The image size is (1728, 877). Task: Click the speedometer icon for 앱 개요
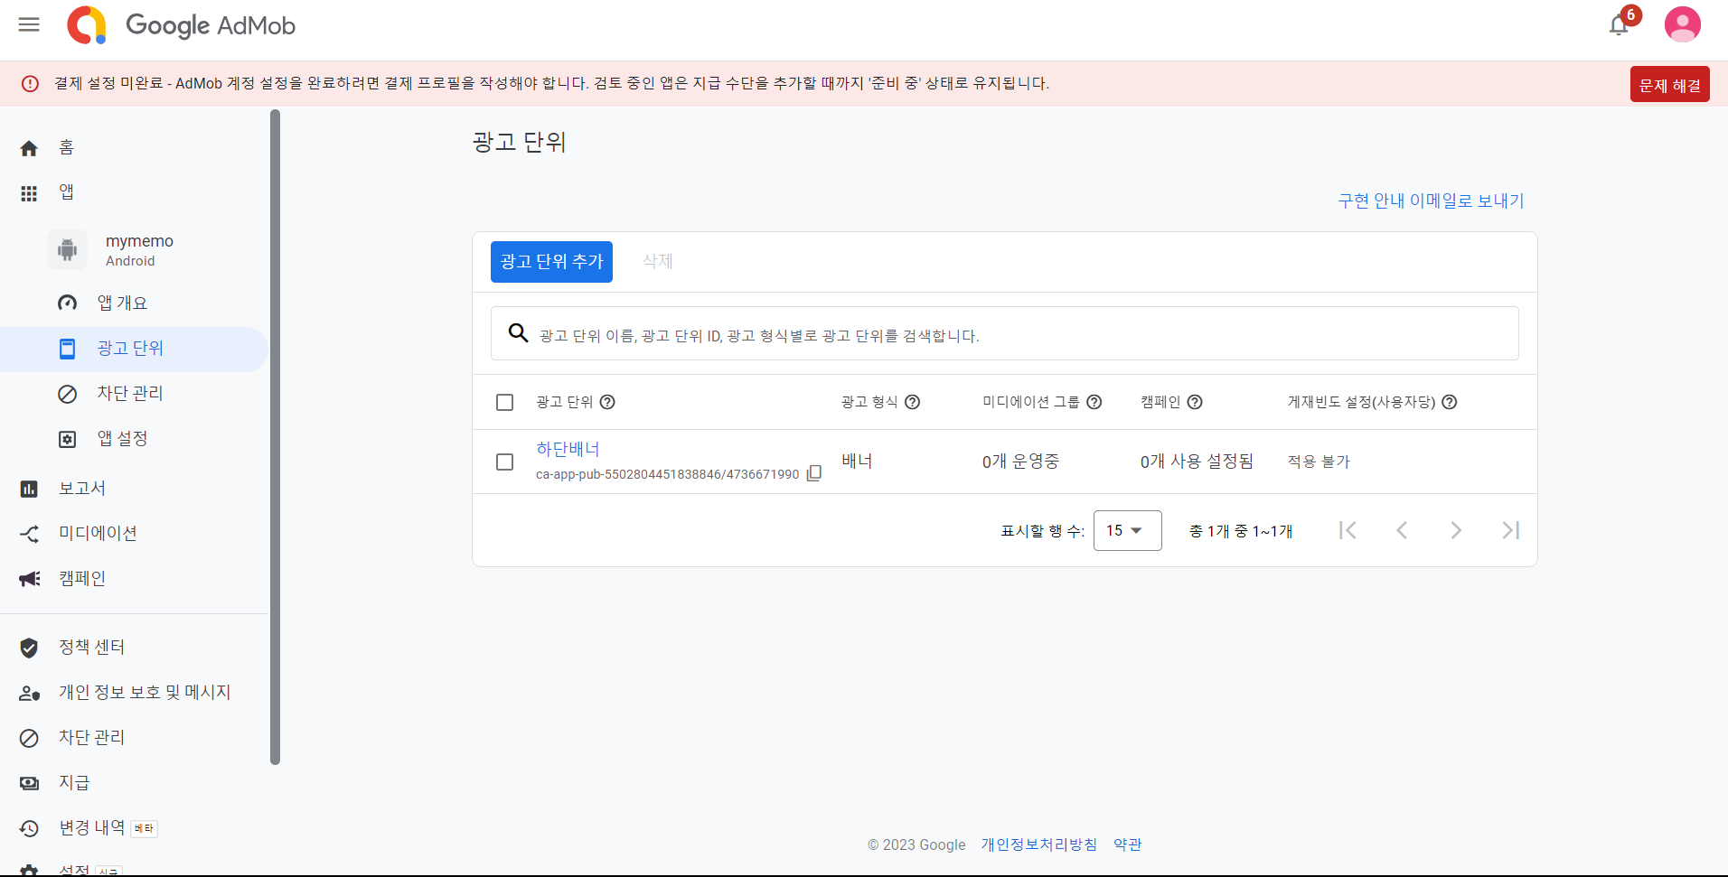tap(68, 303)
